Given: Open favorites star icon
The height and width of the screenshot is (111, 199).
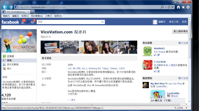Looking at the screenshot, I should pyautogui.click(x=183, y=7).
